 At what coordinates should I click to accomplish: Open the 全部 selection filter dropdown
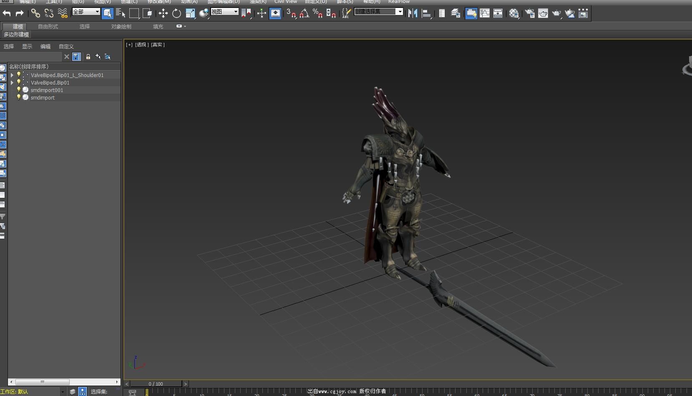(86, 12)
